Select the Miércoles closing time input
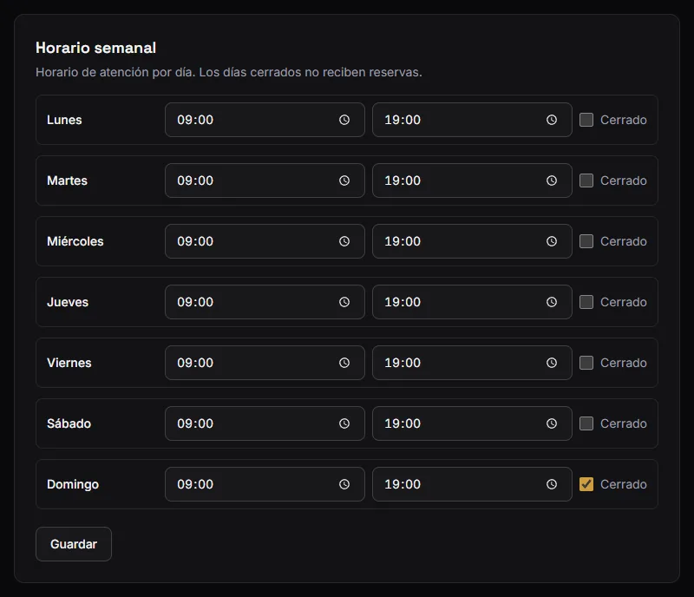Viewport: 694px width, 597px height. pyautogui.click(x=472, y=241)
